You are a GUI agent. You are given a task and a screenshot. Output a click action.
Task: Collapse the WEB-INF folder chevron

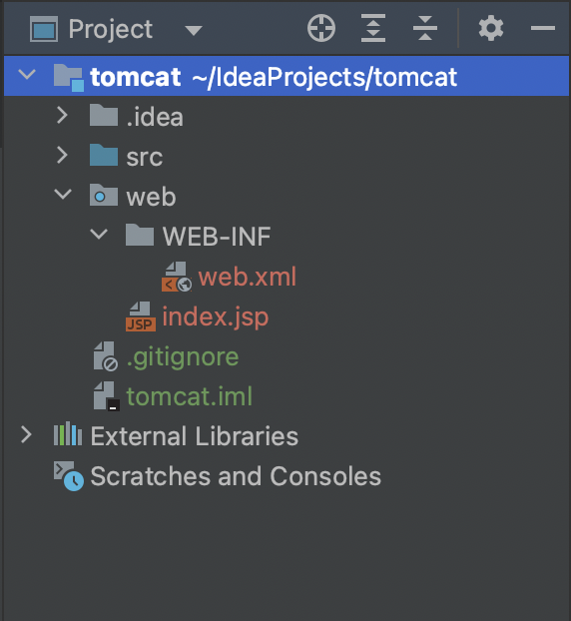coord(99,234)
